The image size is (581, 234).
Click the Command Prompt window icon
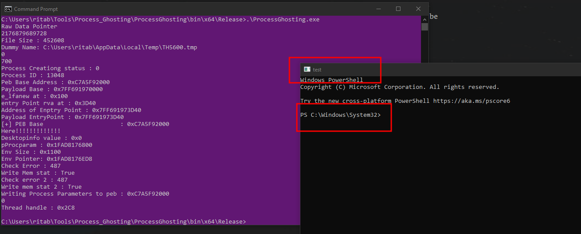click(x=7, y=9)
